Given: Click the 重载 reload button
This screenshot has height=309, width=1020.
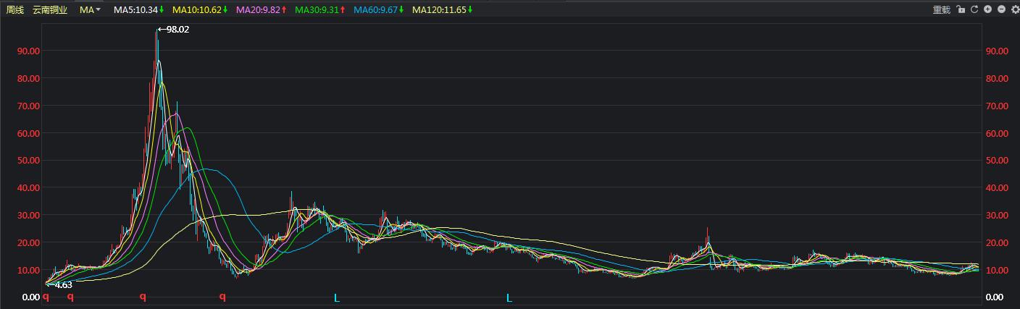Looking at the screenshot, I should coord(941,9).
